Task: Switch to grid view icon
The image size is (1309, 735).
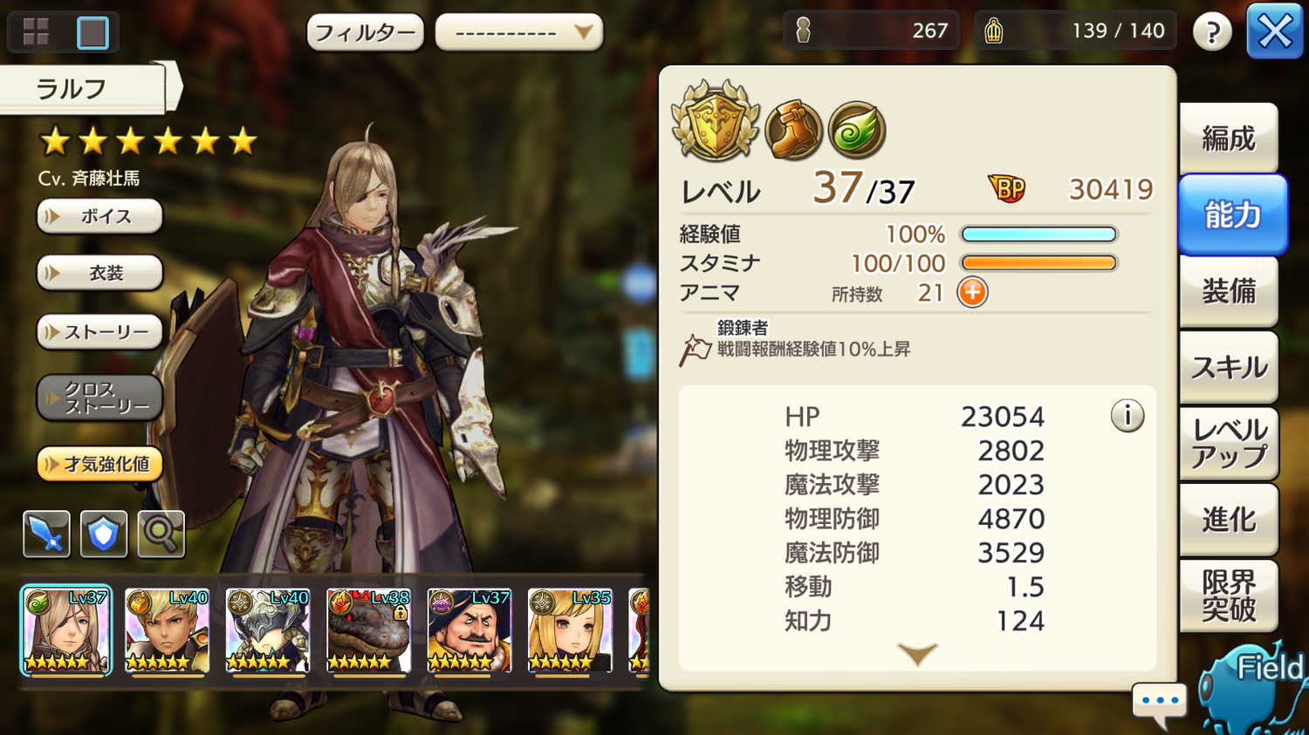Action: [x=36, y=32]
